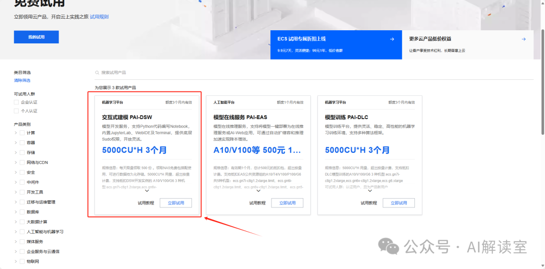Open 试用教程 for PAI-DLC

pos(369,203)
